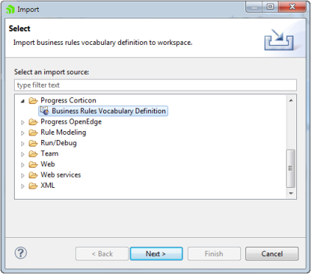Expand the Web services folder
The width and height of the screenshot is (311, 274).
coord(23,175)
